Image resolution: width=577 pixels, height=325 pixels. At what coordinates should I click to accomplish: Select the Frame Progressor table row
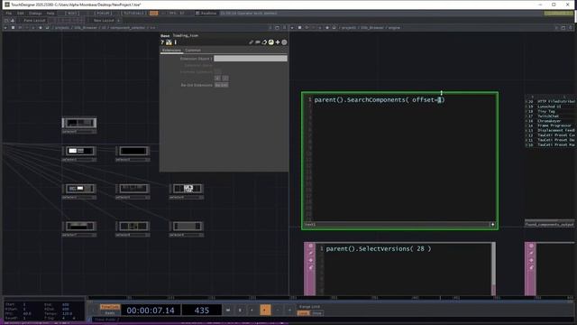coord(550,125)
